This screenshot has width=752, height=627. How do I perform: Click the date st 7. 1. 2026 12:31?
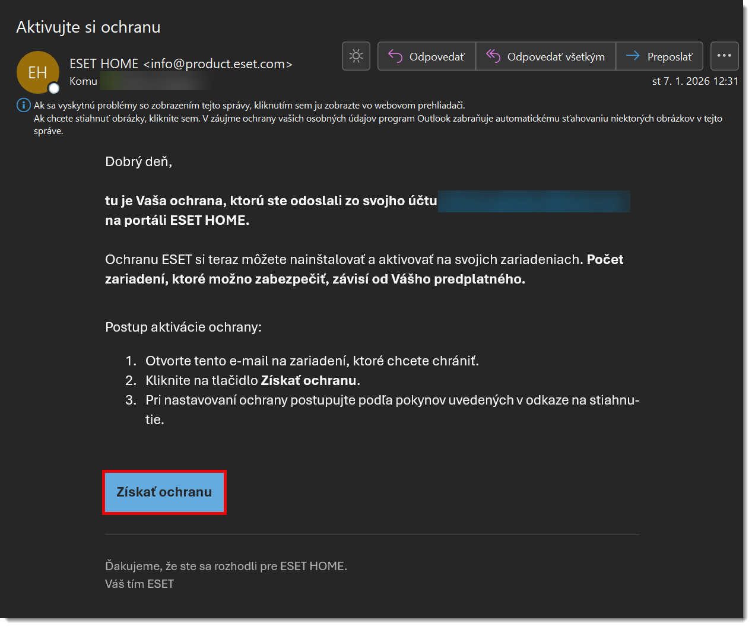695,81
